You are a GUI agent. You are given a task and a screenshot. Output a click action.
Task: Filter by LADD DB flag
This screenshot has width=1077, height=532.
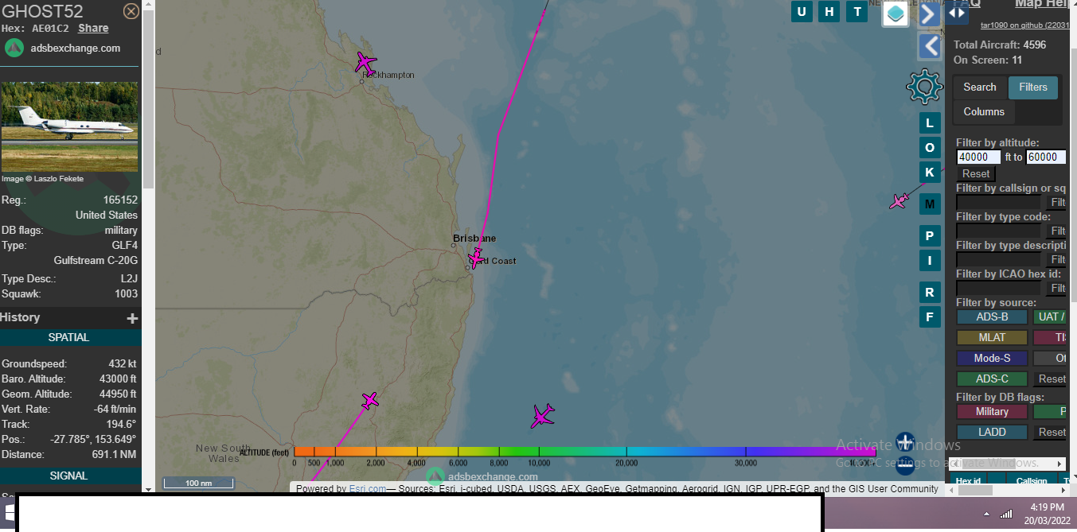click(x=992, y=433)
